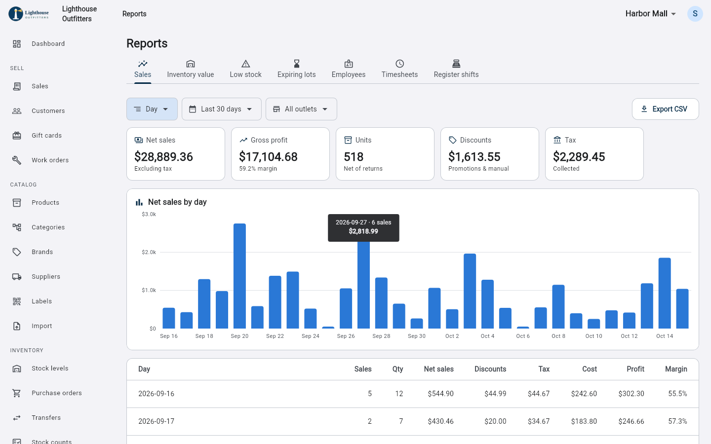Switch to Low stock tab
Image resolution: width=711 pixels, height=444 pixels.
pyautogui.click(x=246, y=70)
